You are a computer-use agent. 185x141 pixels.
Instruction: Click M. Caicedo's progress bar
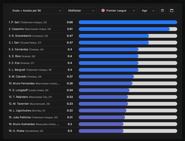tap(128, 77)
